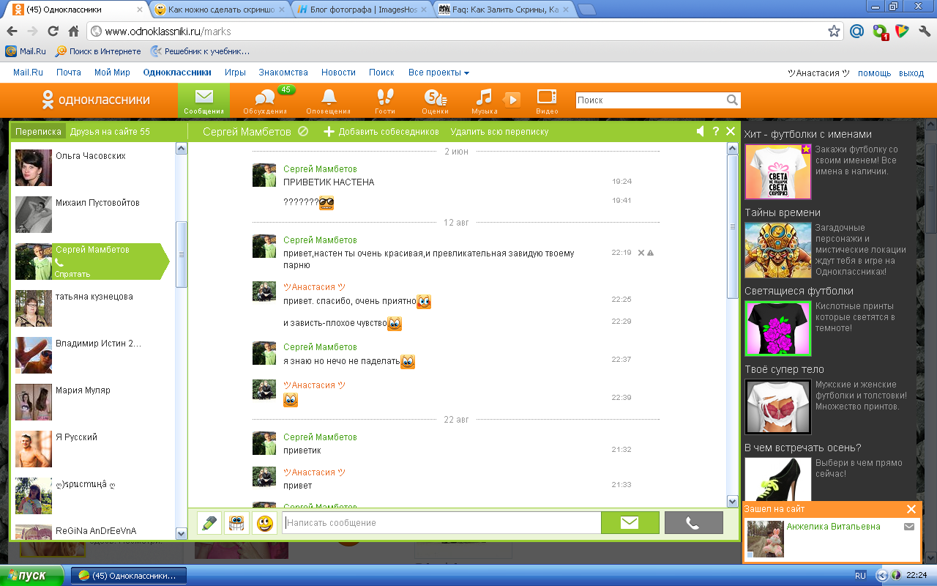
Task: Send message with green envelope button
Action: [630, 523]
